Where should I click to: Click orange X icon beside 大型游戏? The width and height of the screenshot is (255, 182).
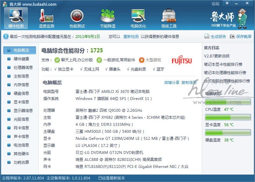(x=142, y=60)
